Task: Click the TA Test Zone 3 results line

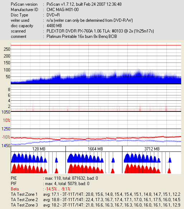Action: click(96, 205)
